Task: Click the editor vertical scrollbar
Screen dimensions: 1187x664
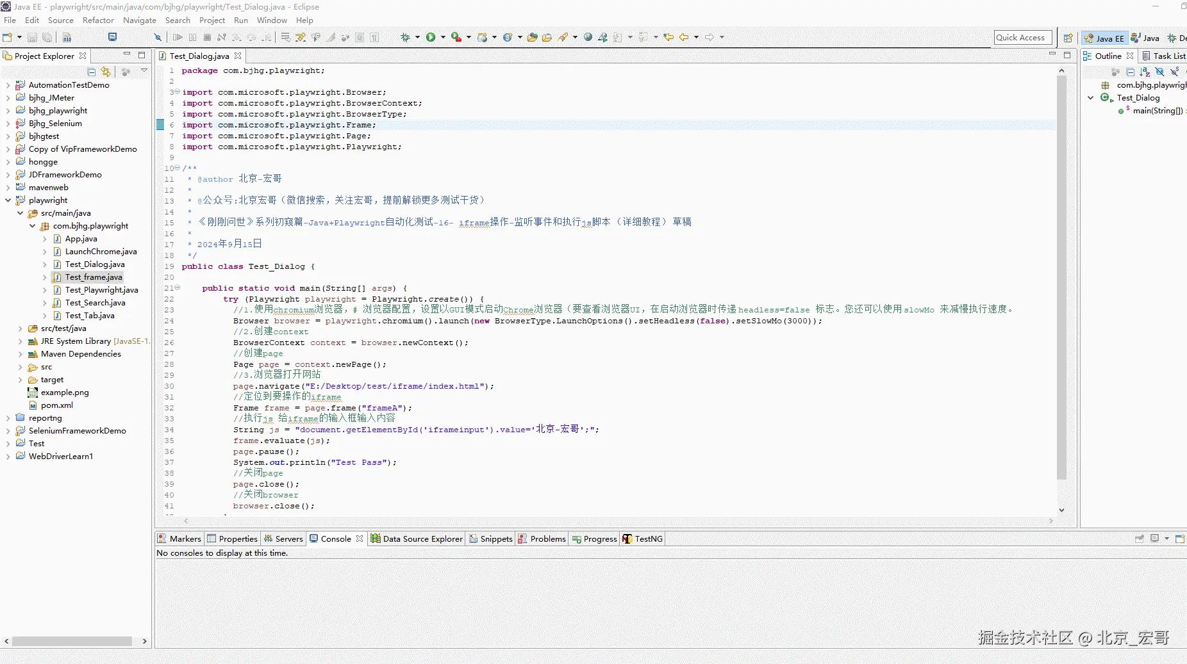Action: 1061,278
